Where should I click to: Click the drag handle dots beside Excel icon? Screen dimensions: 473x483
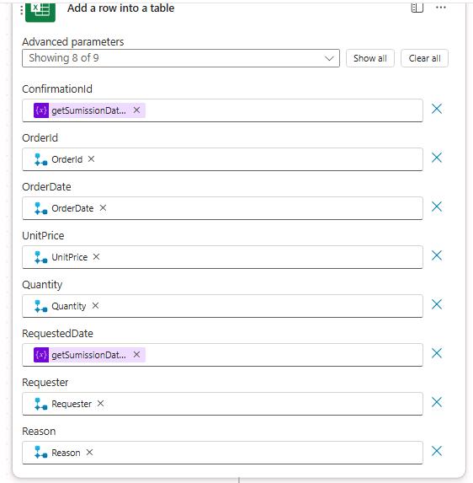21,10
